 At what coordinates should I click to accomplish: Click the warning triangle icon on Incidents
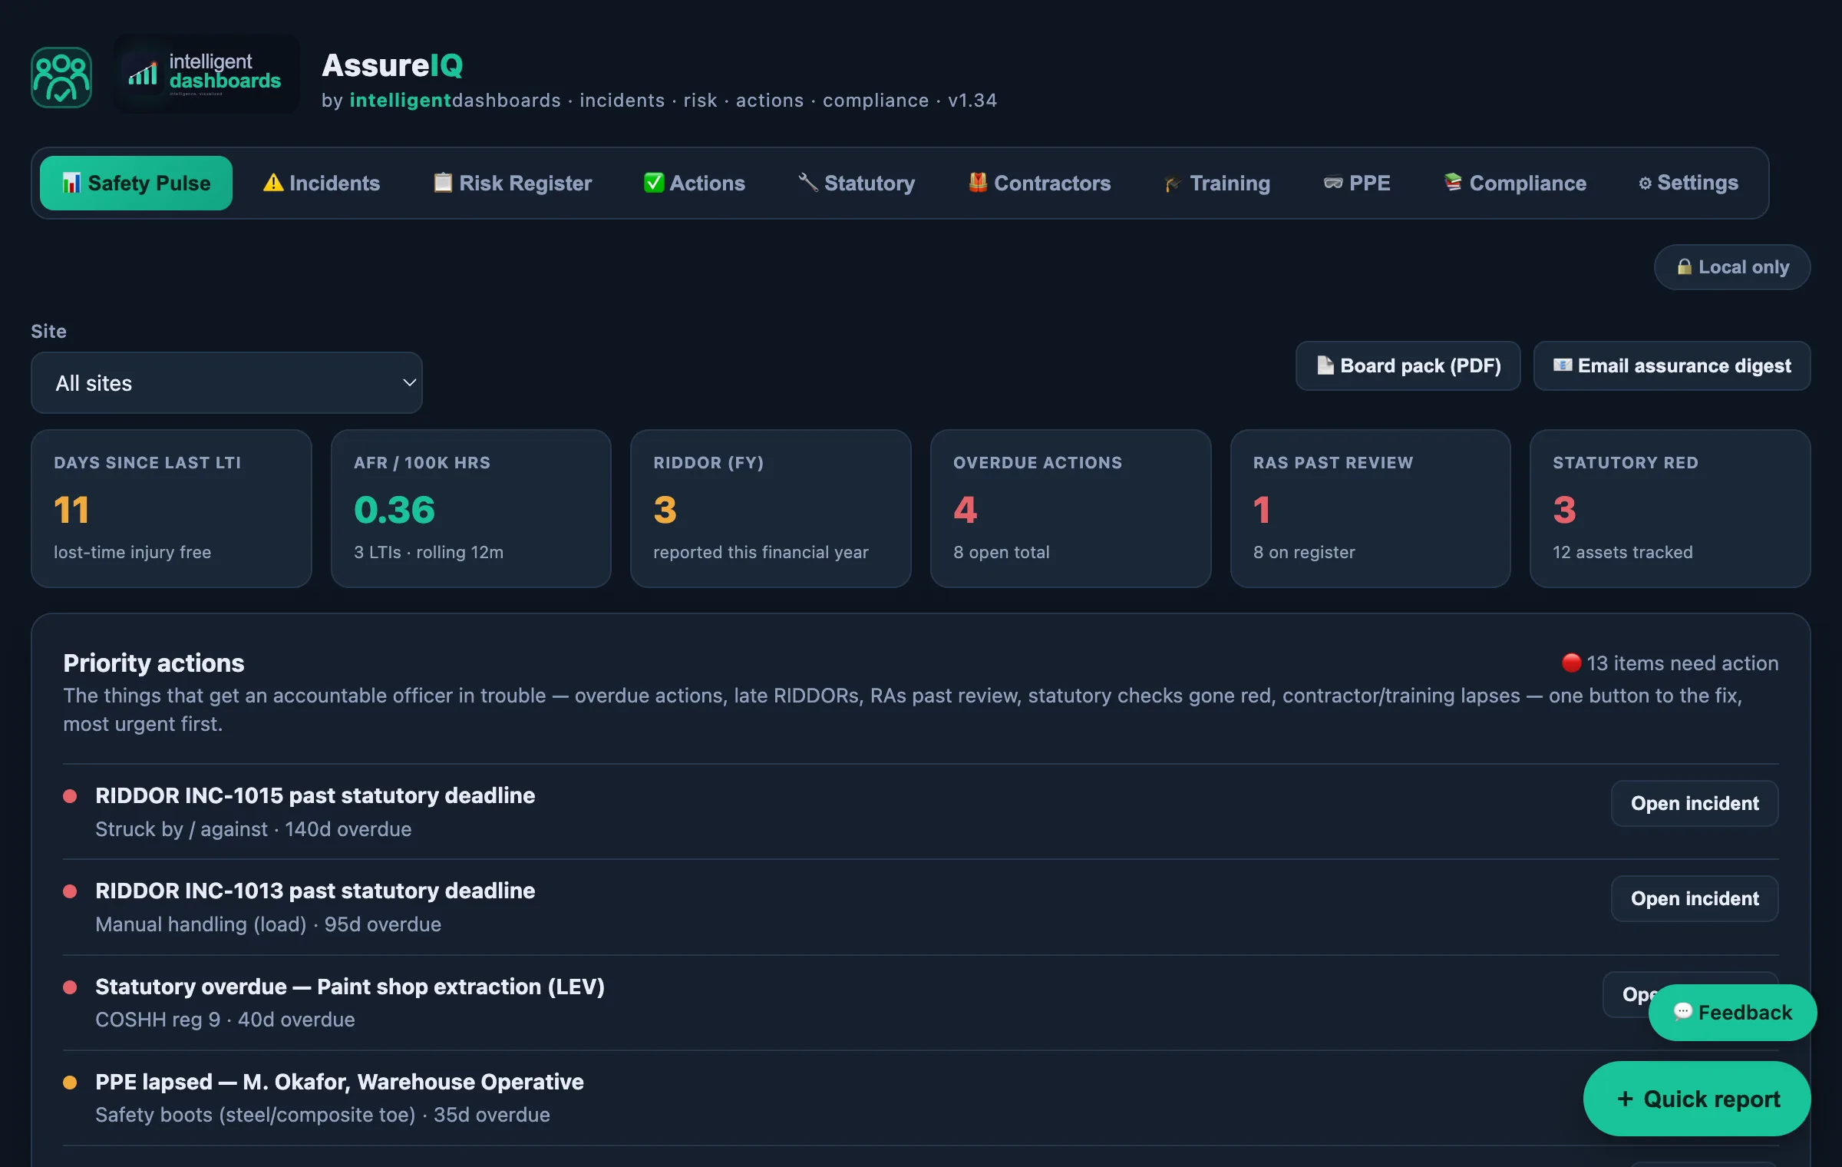[x=273, y=183]
